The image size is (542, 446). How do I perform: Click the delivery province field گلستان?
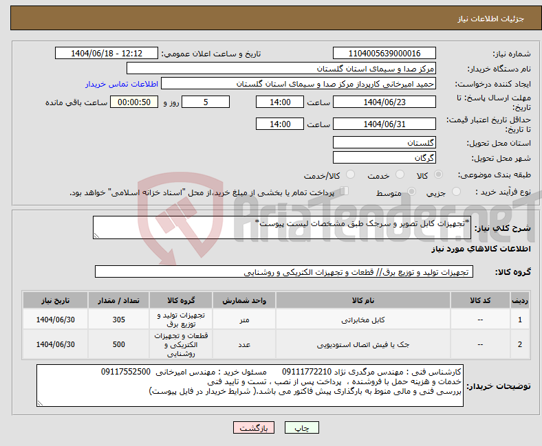point(384,142)
